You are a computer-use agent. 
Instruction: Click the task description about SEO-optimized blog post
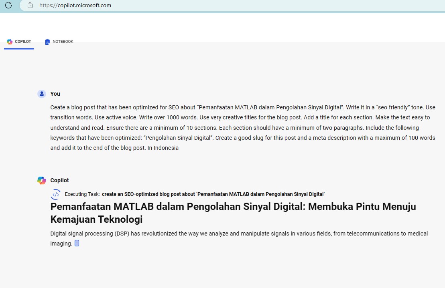(x=213, y=194)
